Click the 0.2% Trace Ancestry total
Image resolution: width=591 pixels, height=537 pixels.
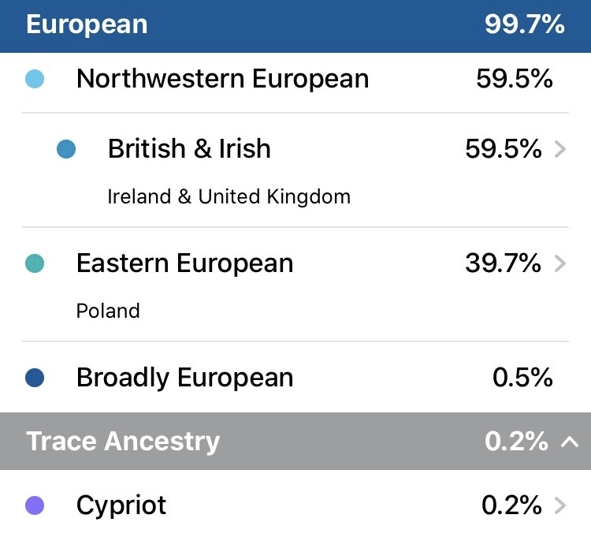[x=516, y=442]
